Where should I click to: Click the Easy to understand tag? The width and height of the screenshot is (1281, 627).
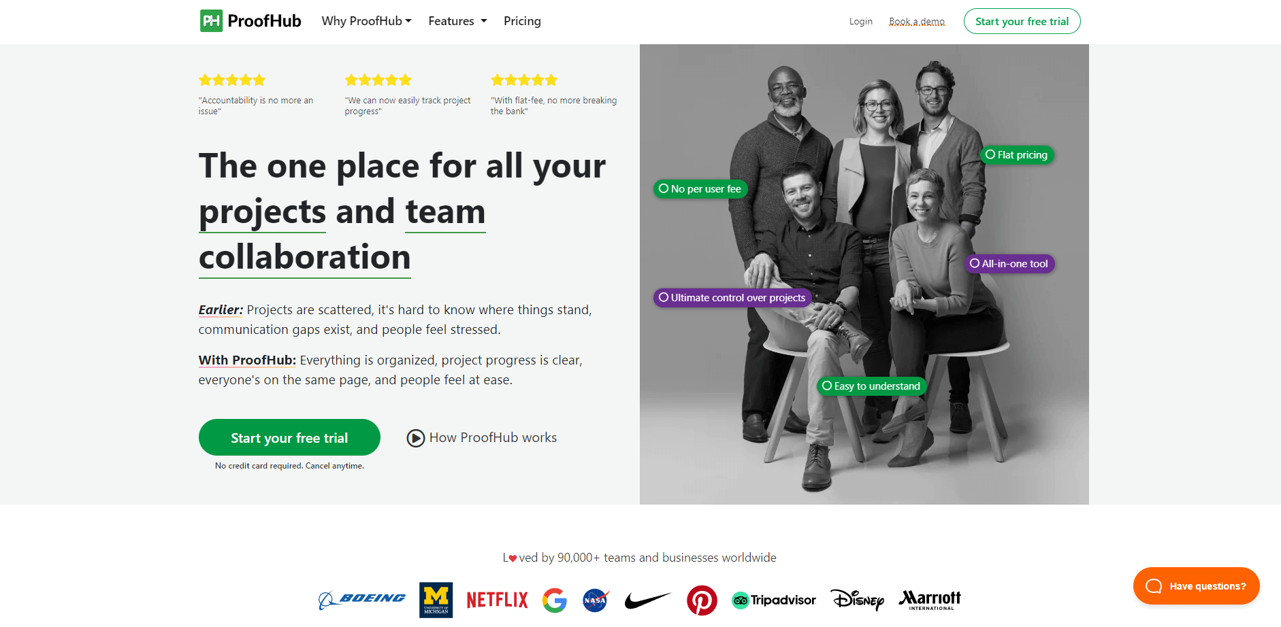point(871,386)
